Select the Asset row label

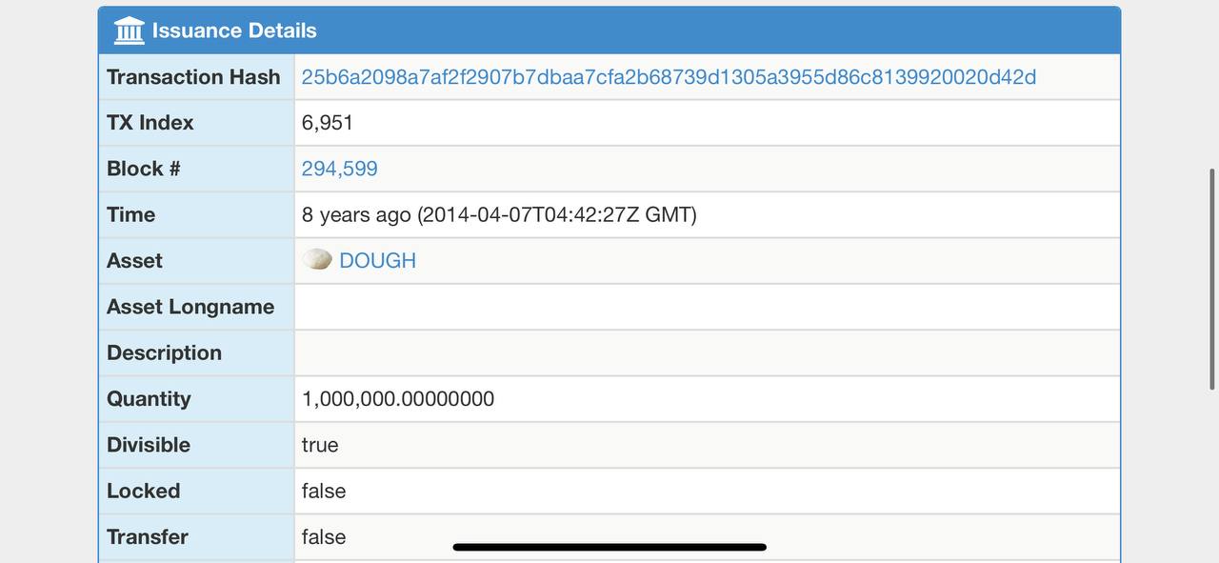[x=134, y=260]
